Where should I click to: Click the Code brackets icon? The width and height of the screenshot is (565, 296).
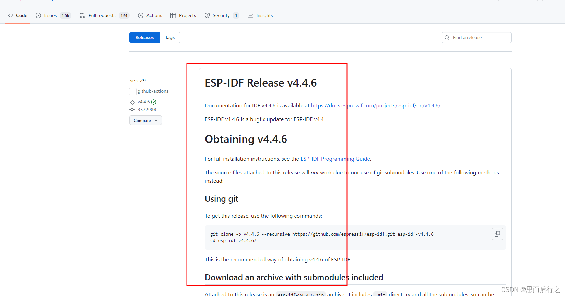point(11,15)
